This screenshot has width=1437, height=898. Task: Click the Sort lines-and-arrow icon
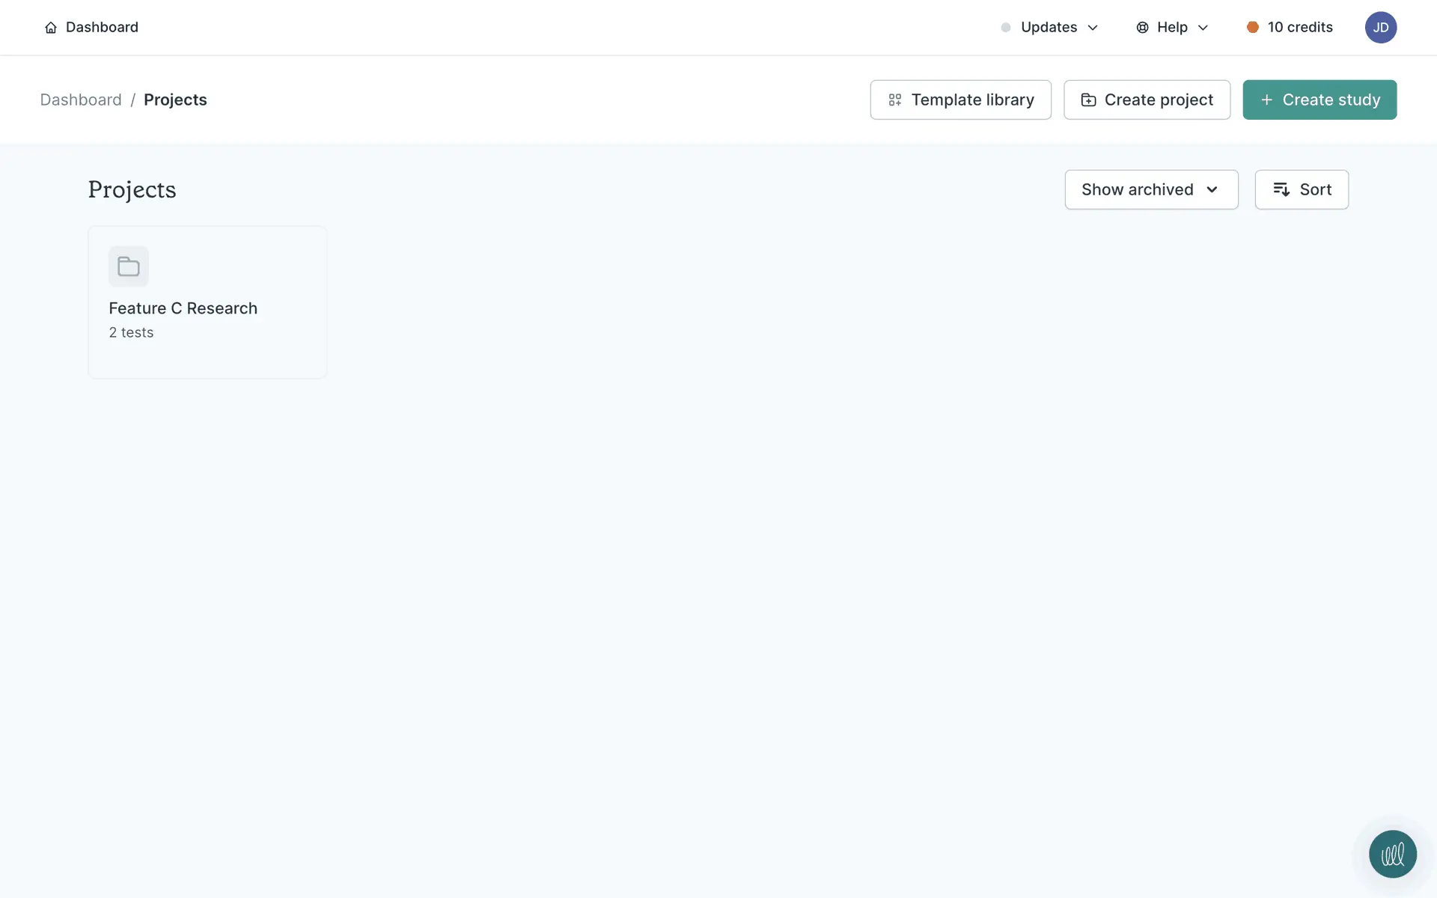click(x=1281, y=189)
